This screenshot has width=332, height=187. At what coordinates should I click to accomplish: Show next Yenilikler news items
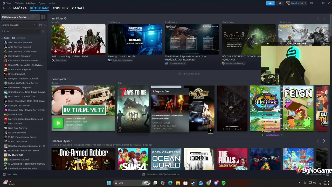point(324,18)
